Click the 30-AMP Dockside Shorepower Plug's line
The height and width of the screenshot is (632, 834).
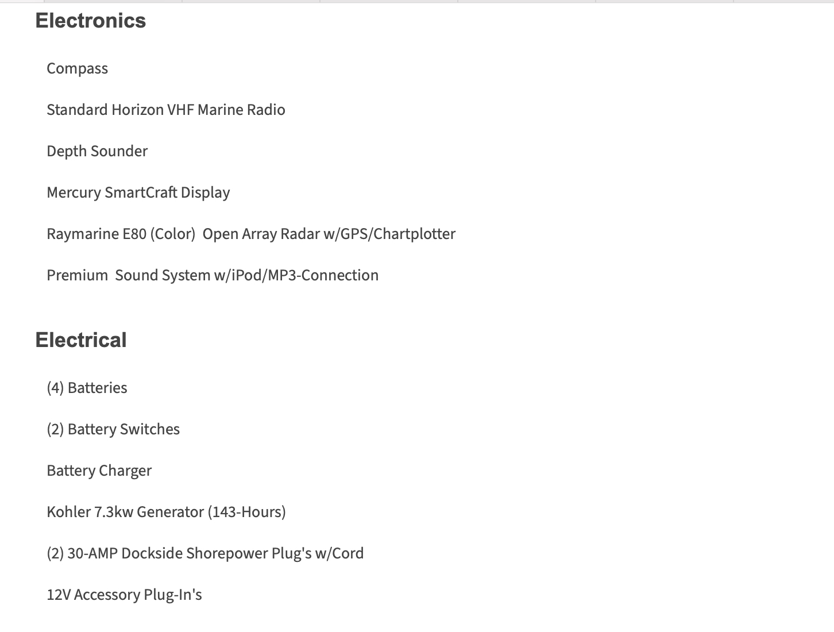[205, 553]
